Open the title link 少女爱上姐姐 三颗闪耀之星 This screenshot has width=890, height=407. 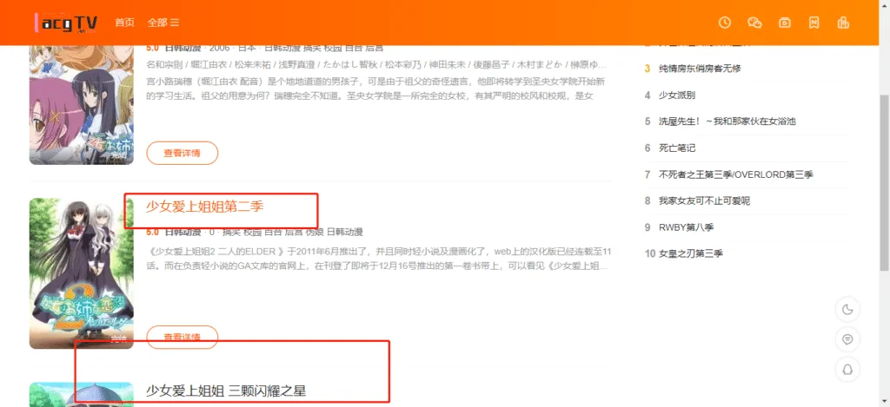pos(227,390)
